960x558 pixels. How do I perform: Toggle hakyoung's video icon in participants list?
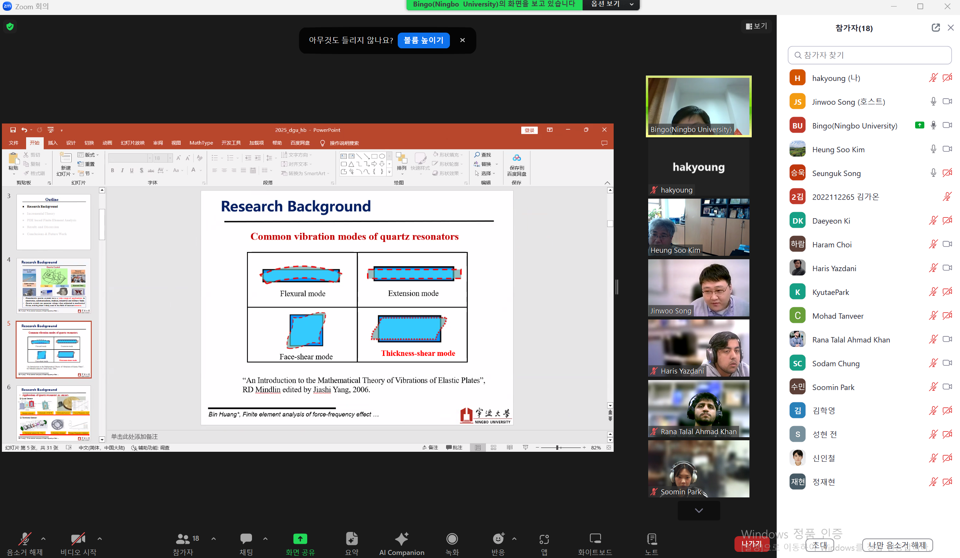coord(947,78)
